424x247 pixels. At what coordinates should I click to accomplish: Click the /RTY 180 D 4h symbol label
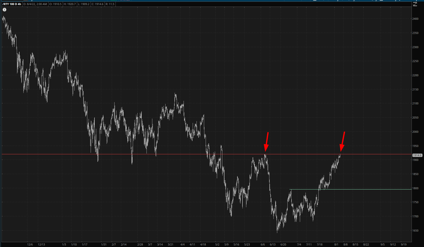[x=12, y=4]
